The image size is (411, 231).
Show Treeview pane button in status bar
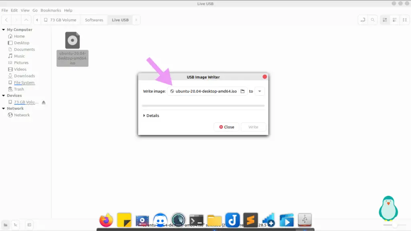coord(16,225)
